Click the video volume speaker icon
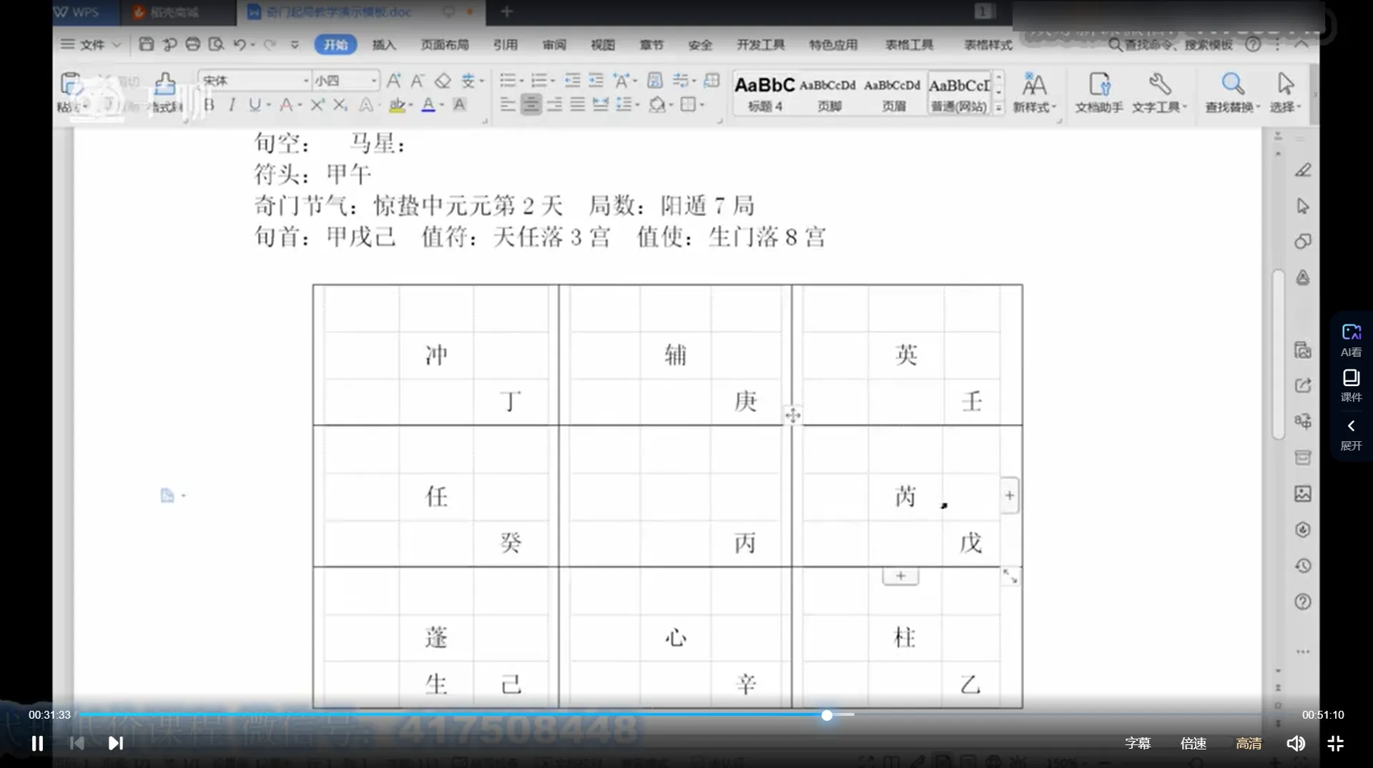This screenshot has width=1373, height=768. (1296, 744)
